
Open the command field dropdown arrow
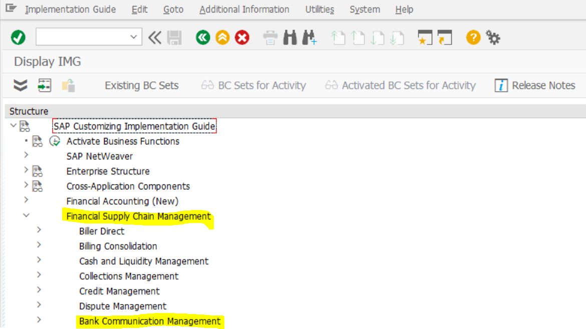[x=133, y=37]
